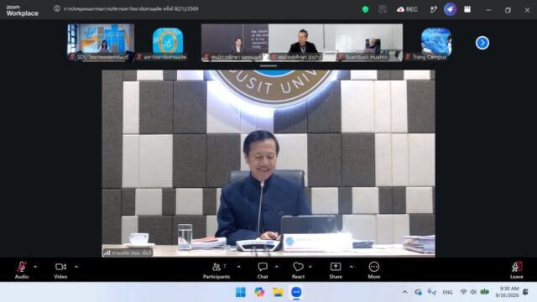
Task: Select thumbnail of person beside text slide
Action: click(x=235, y=43)
